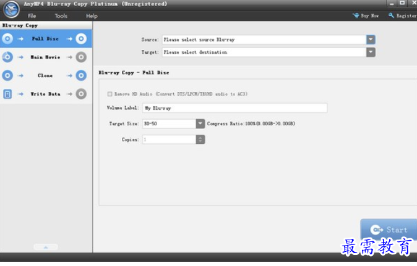Click the Clone target disc icon
Screen dimensions: 417x266
[81, 75]
